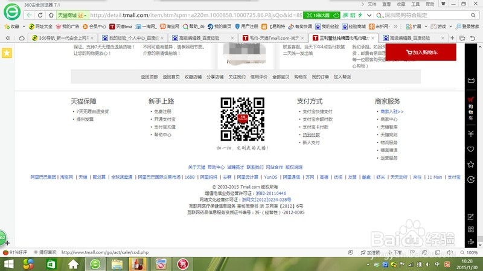Open 登录管家 login manager
Viewport: 483px width, 271px height.
(x=467, y=27)
